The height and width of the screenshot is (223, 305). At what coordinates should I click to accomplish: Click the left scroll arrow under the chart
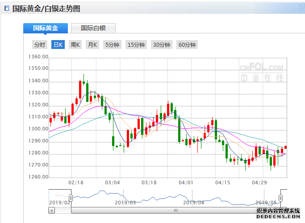click(x=51, y=211)
